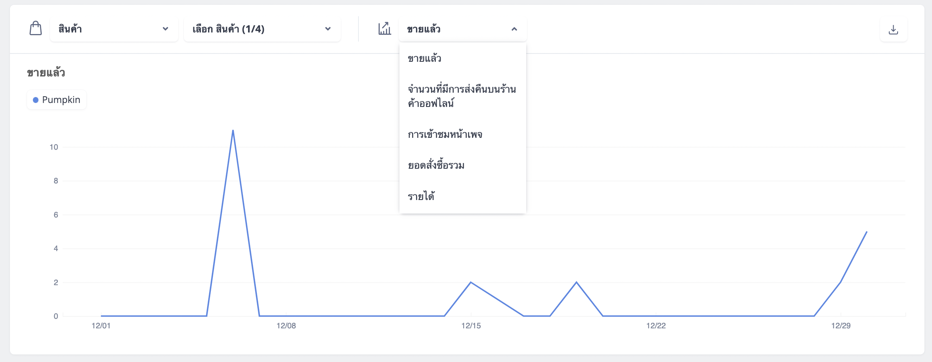This screenshot has width=932, height=362.
Task: Choose ยอดสั่งซื้อรวม from the list
Action: click(462, 165)
